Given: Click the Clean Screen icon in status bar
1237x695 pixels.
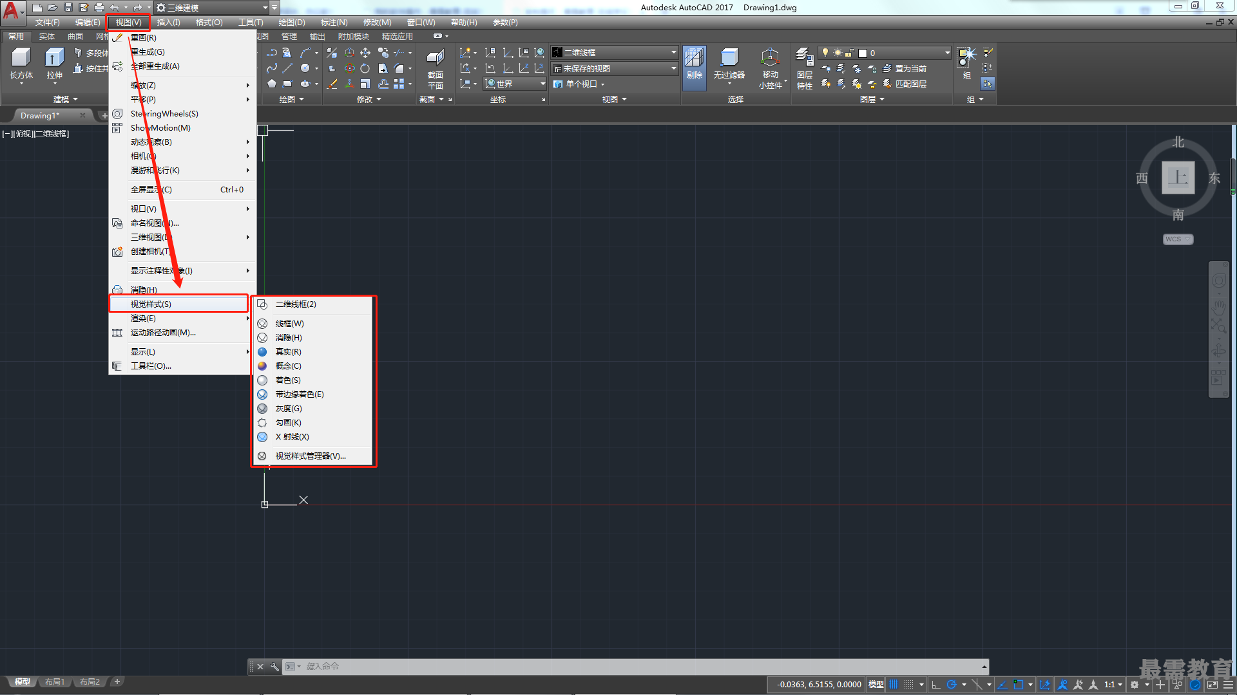Looking at the screenshot, I should [x=1213, y=685].
